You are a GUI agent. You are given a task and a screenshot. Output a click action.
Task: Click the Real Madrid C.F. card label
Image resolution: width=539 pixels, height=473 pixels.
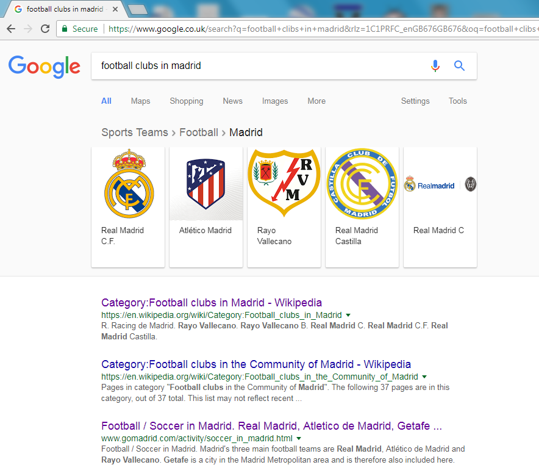pos(123,236)
